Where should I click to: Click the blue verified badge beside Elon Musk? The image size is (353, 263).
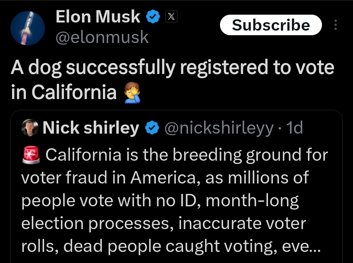coord(153,17)
